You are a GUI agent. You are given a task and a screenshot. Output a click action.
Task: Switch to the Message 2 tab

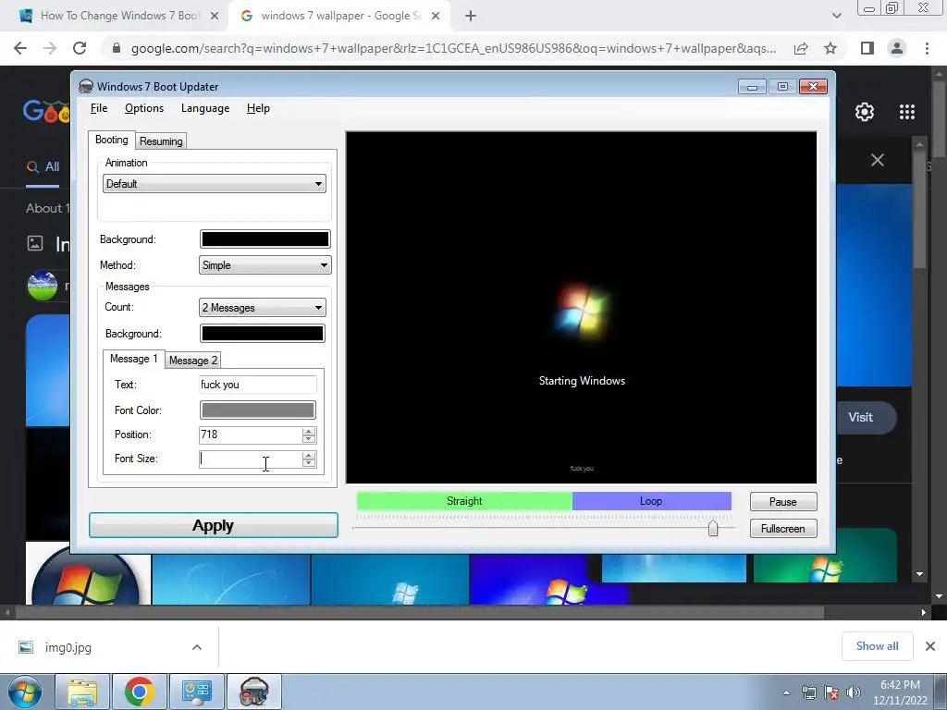[x=192, y=361]
